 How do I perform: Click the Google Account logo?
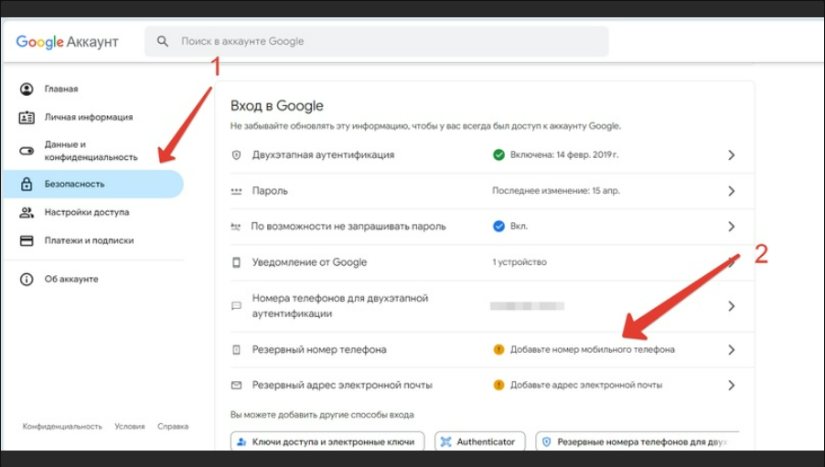pos(68,41)
